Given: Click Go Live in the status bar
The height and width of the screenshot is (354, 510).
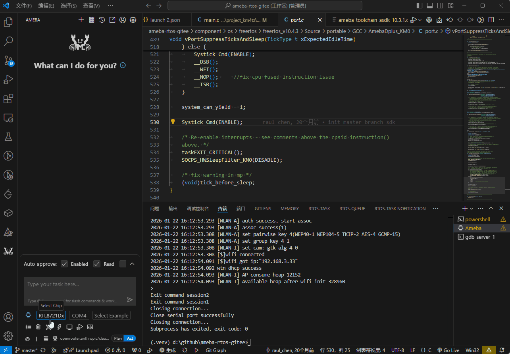Looking at the screenshot, I should [448, 350].
